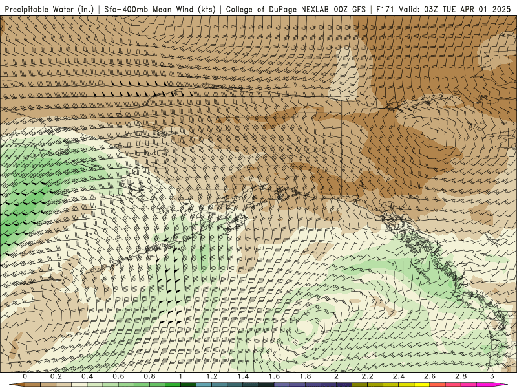The height and width of the screenshot is (388, 517).
Task: Click the '2.6' color scale label
Action: [x=430, y=376]
